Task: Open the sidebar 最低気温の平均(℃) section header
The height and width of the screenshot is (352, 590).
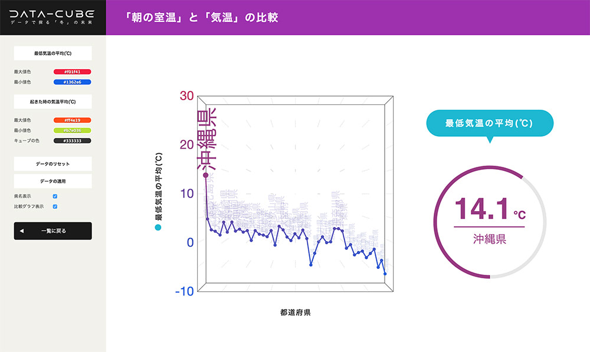Action: coord(53,54)
